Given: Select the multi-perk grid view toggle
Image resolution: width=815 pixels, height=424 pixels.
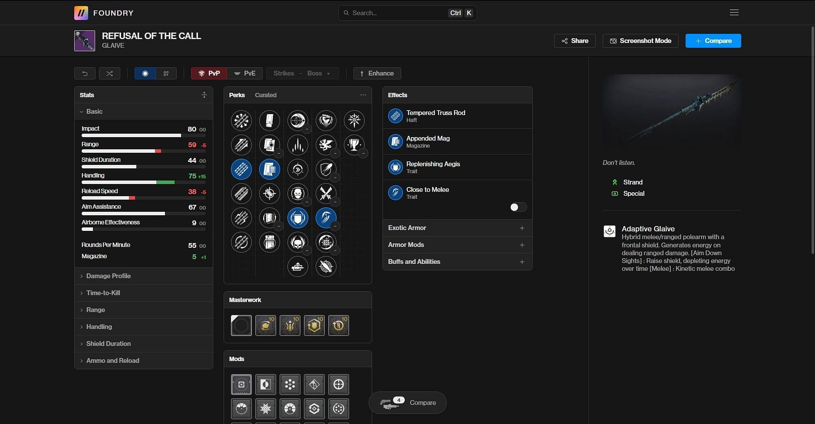Looking at the screenshot, I should pyautogui.click(x=166, y=73).
